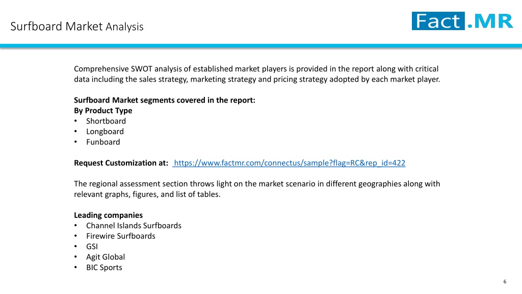Click the Leading companies heading
Screen dimensions: 522x294
coord(108,215)
